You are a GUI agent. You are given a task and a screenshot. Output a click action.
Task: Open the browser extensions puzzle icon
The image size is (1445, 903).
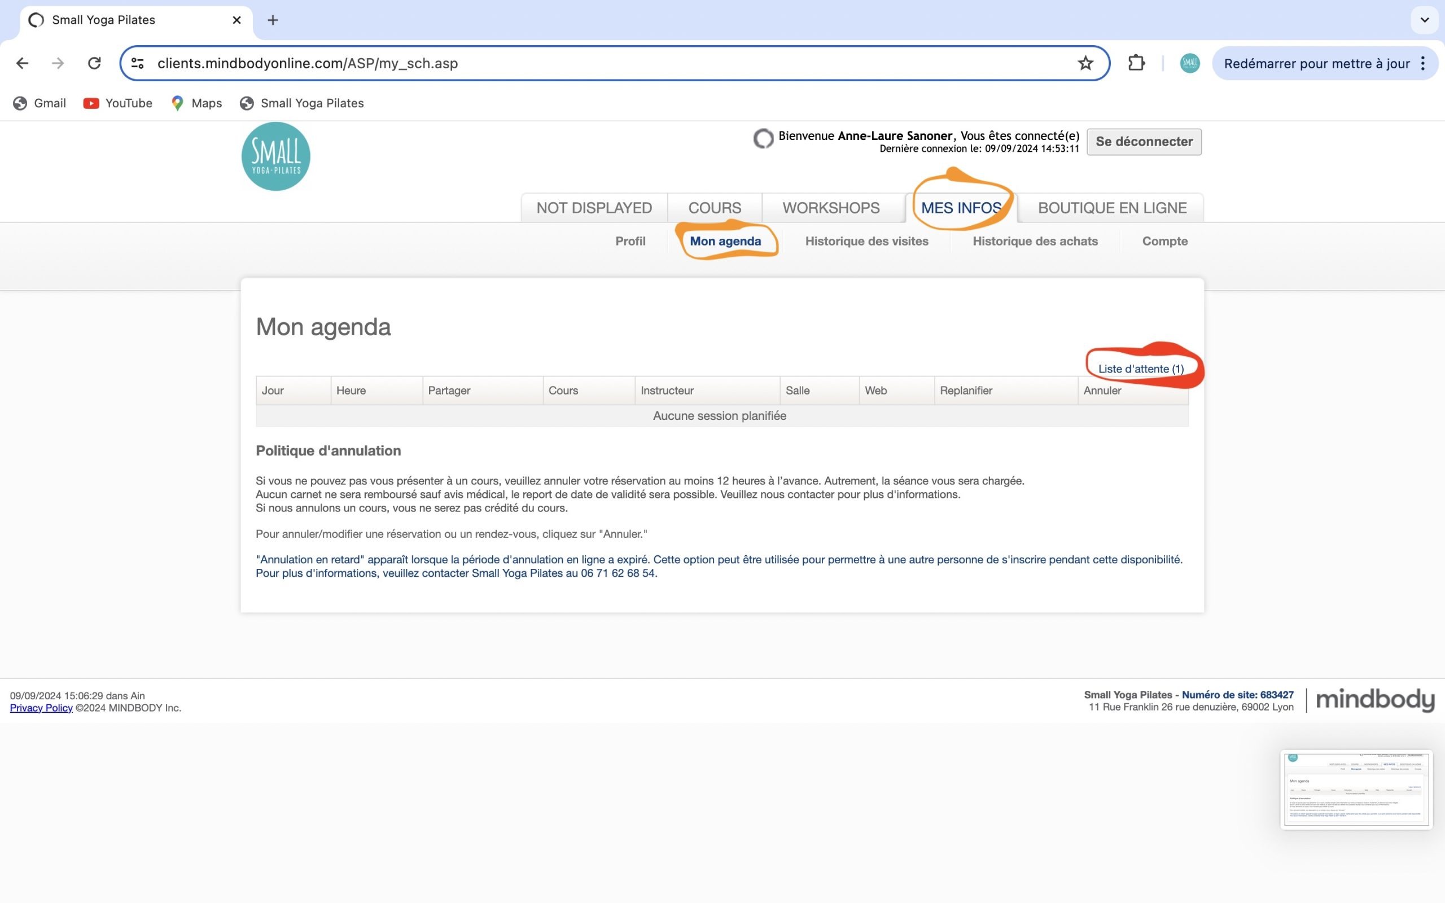[x=1136, y=63]
